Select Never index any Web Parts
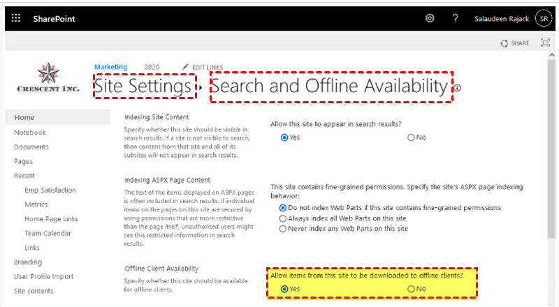The image size is (559, 307). 283,229
